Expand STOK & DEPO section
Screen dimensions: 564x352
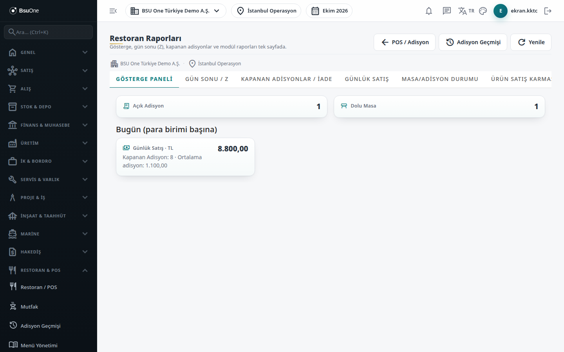[x=49, y=107]
